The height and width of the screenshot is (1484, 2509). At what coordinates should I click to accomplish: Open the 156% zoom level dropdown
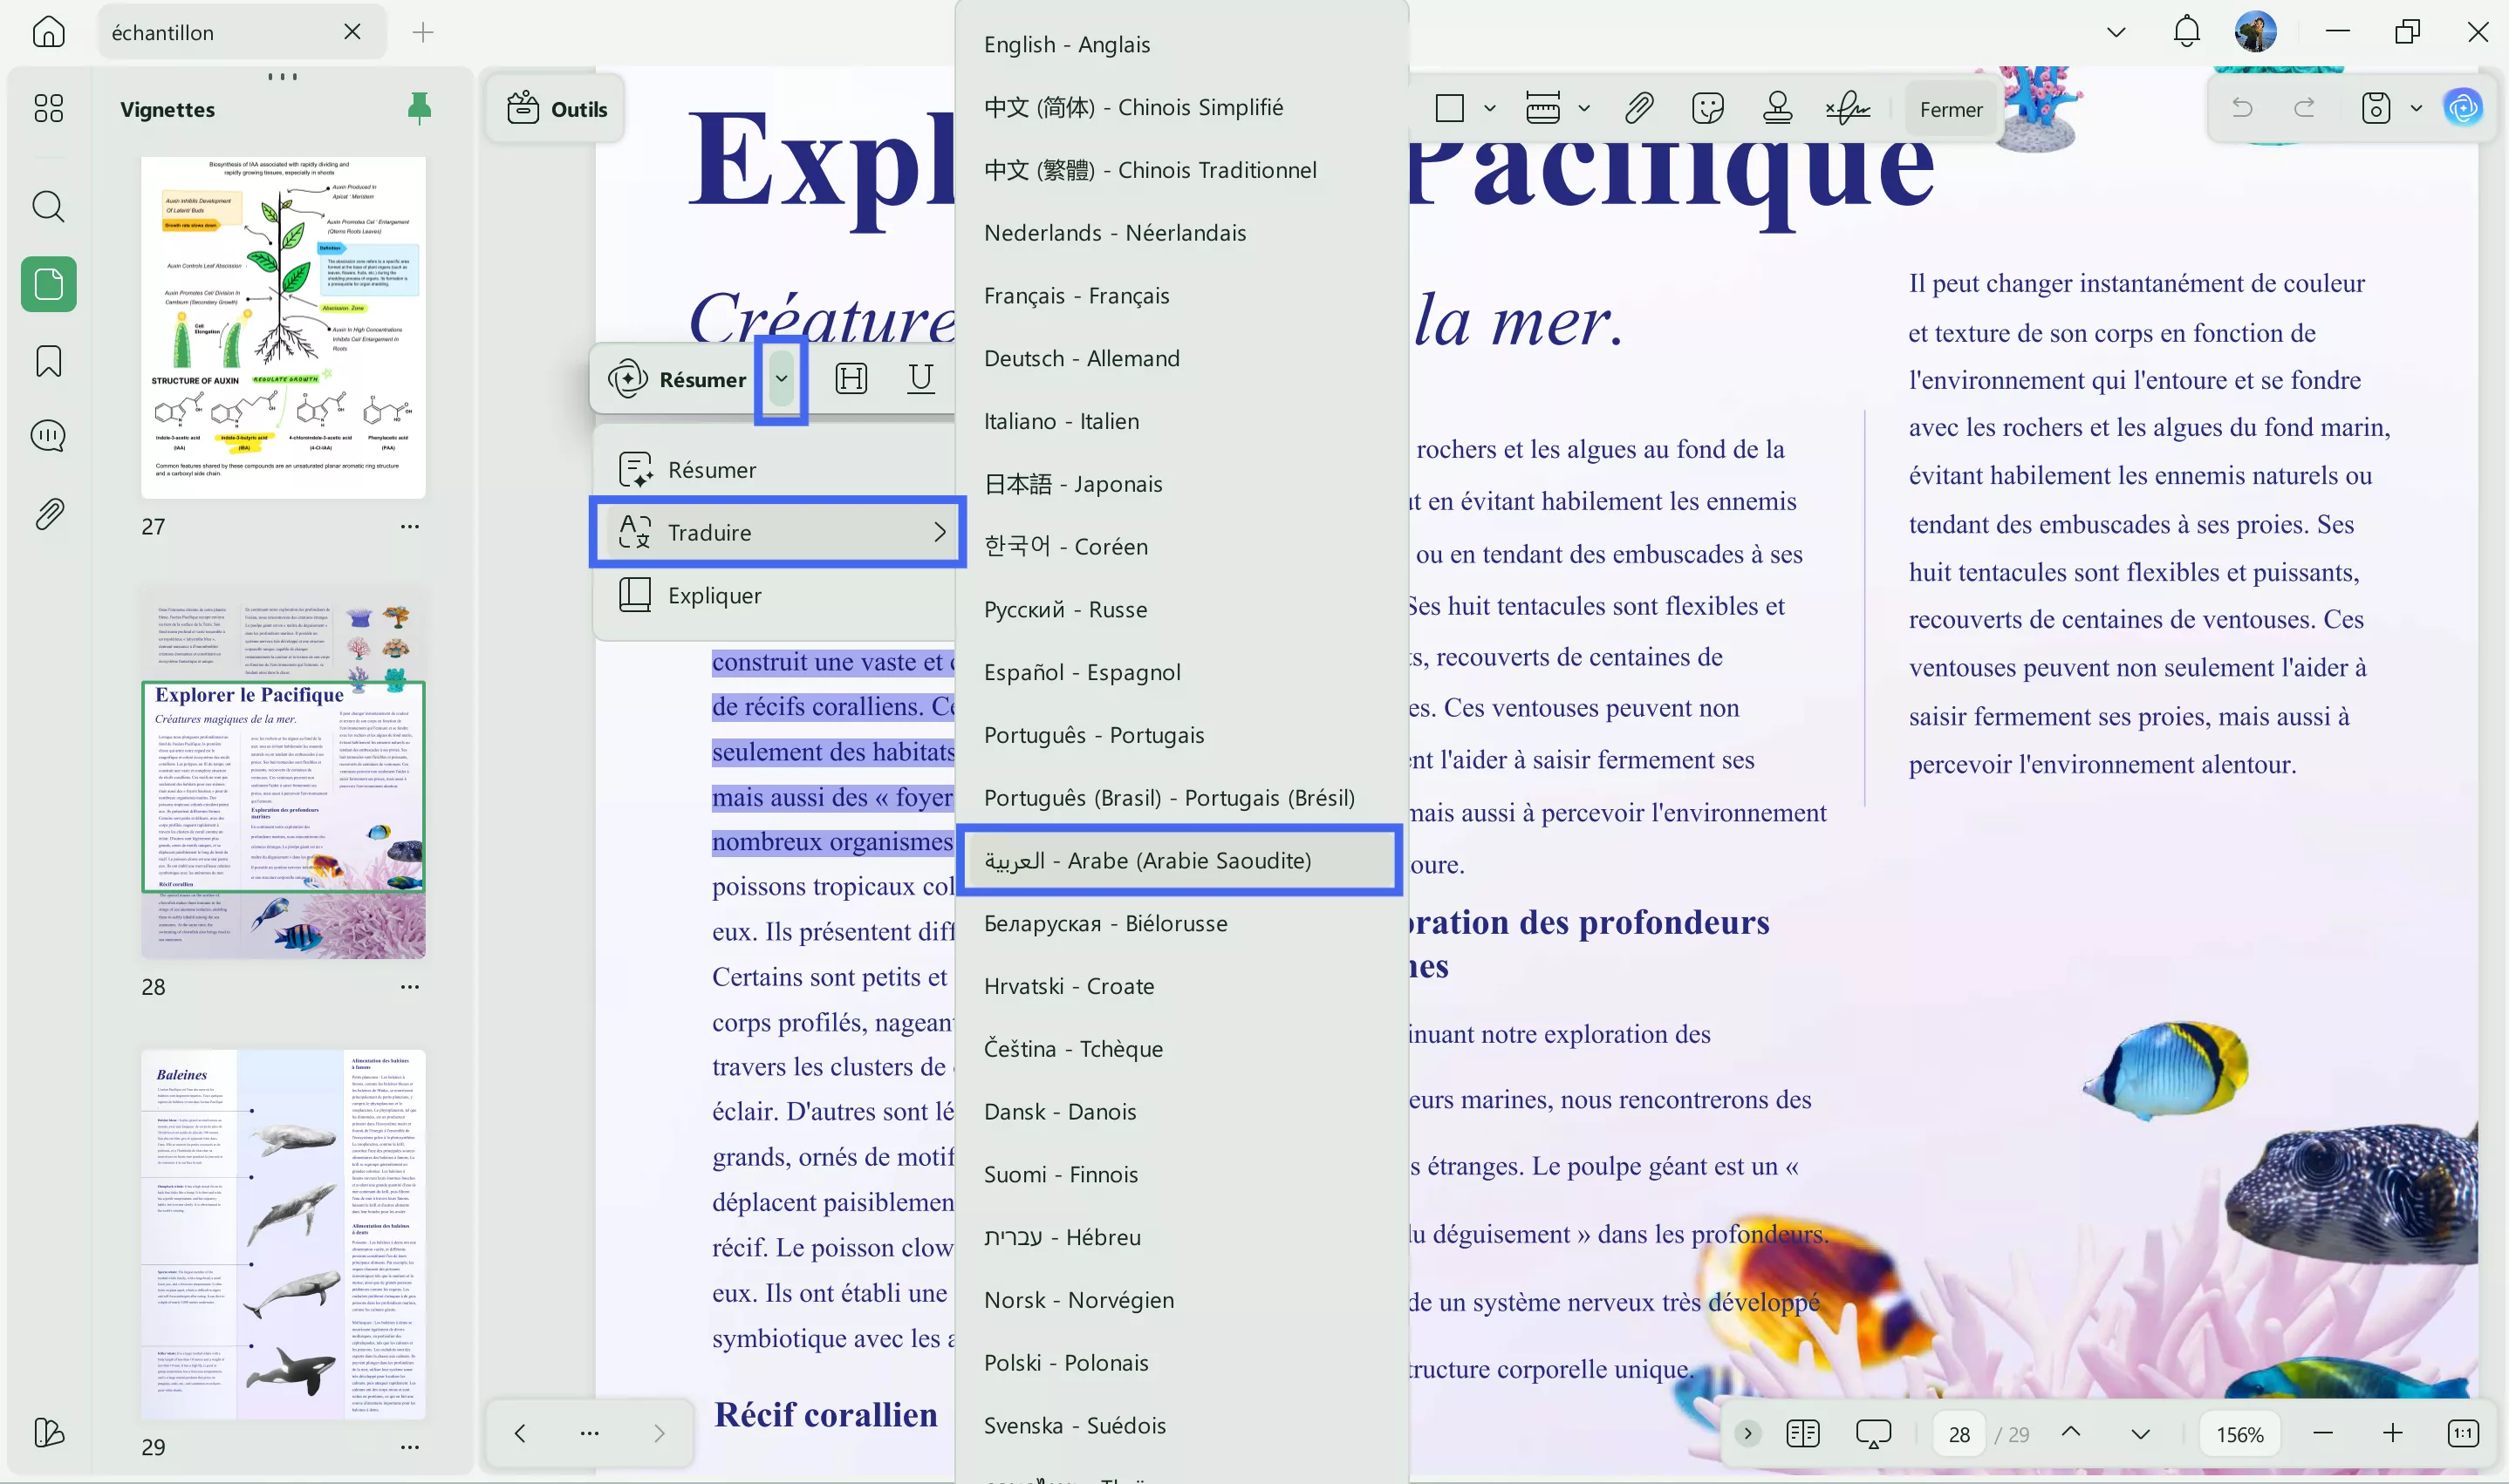2239,1434
